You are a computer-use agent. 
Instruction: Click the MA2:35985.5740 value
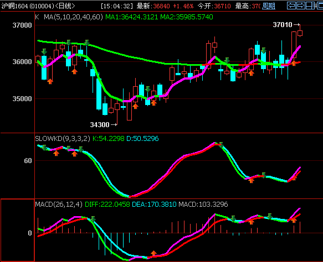(x=187, y=17)
